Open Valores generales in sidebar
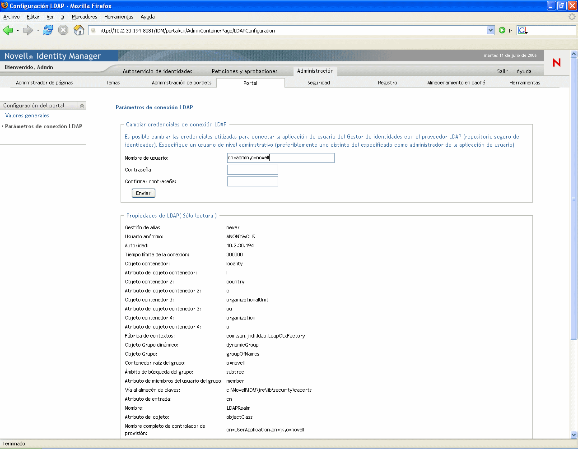Viewport: 578px width, 449px height. coord(27,116)
